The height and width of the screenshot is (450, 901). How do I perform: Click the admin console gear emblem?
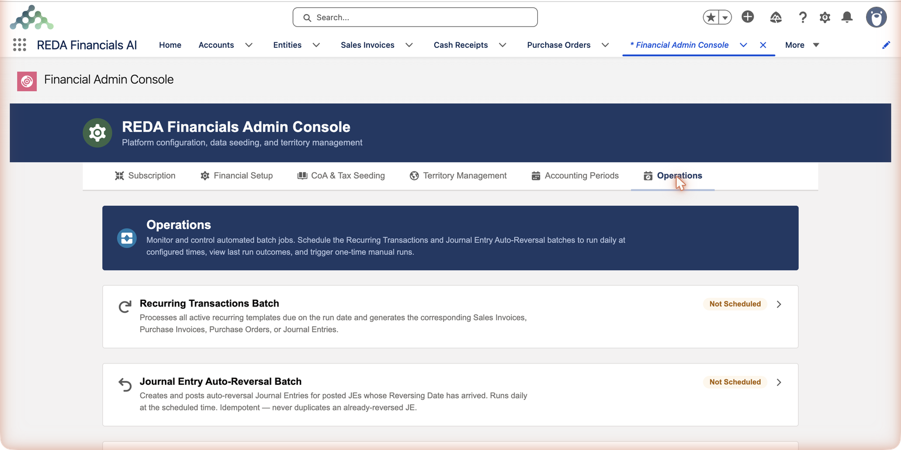(x=97, y=133)
